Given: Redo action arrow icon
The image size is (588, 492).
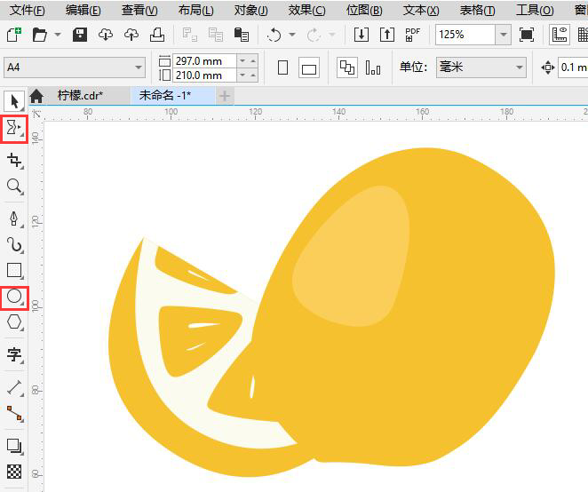Looking at the screenshot, I should click(x=314, y=36).
